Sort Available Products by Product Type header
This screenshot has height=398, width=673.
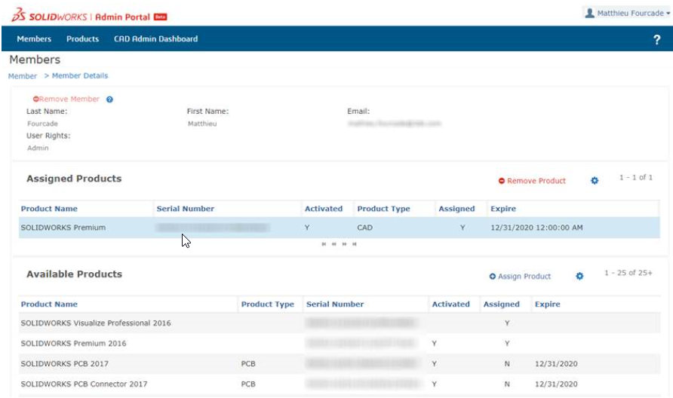click(267, 305)
